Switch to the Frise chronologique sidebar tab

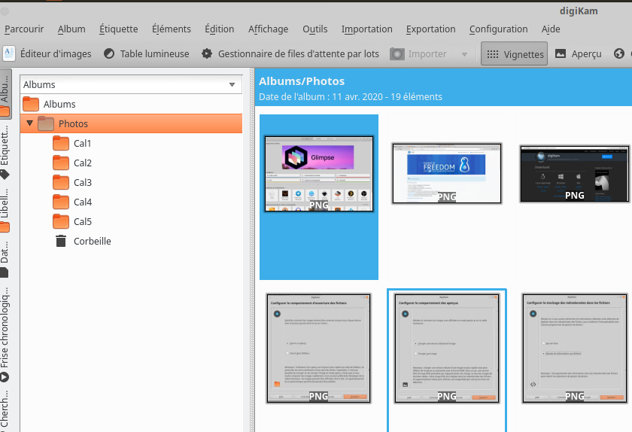(5, 333)
